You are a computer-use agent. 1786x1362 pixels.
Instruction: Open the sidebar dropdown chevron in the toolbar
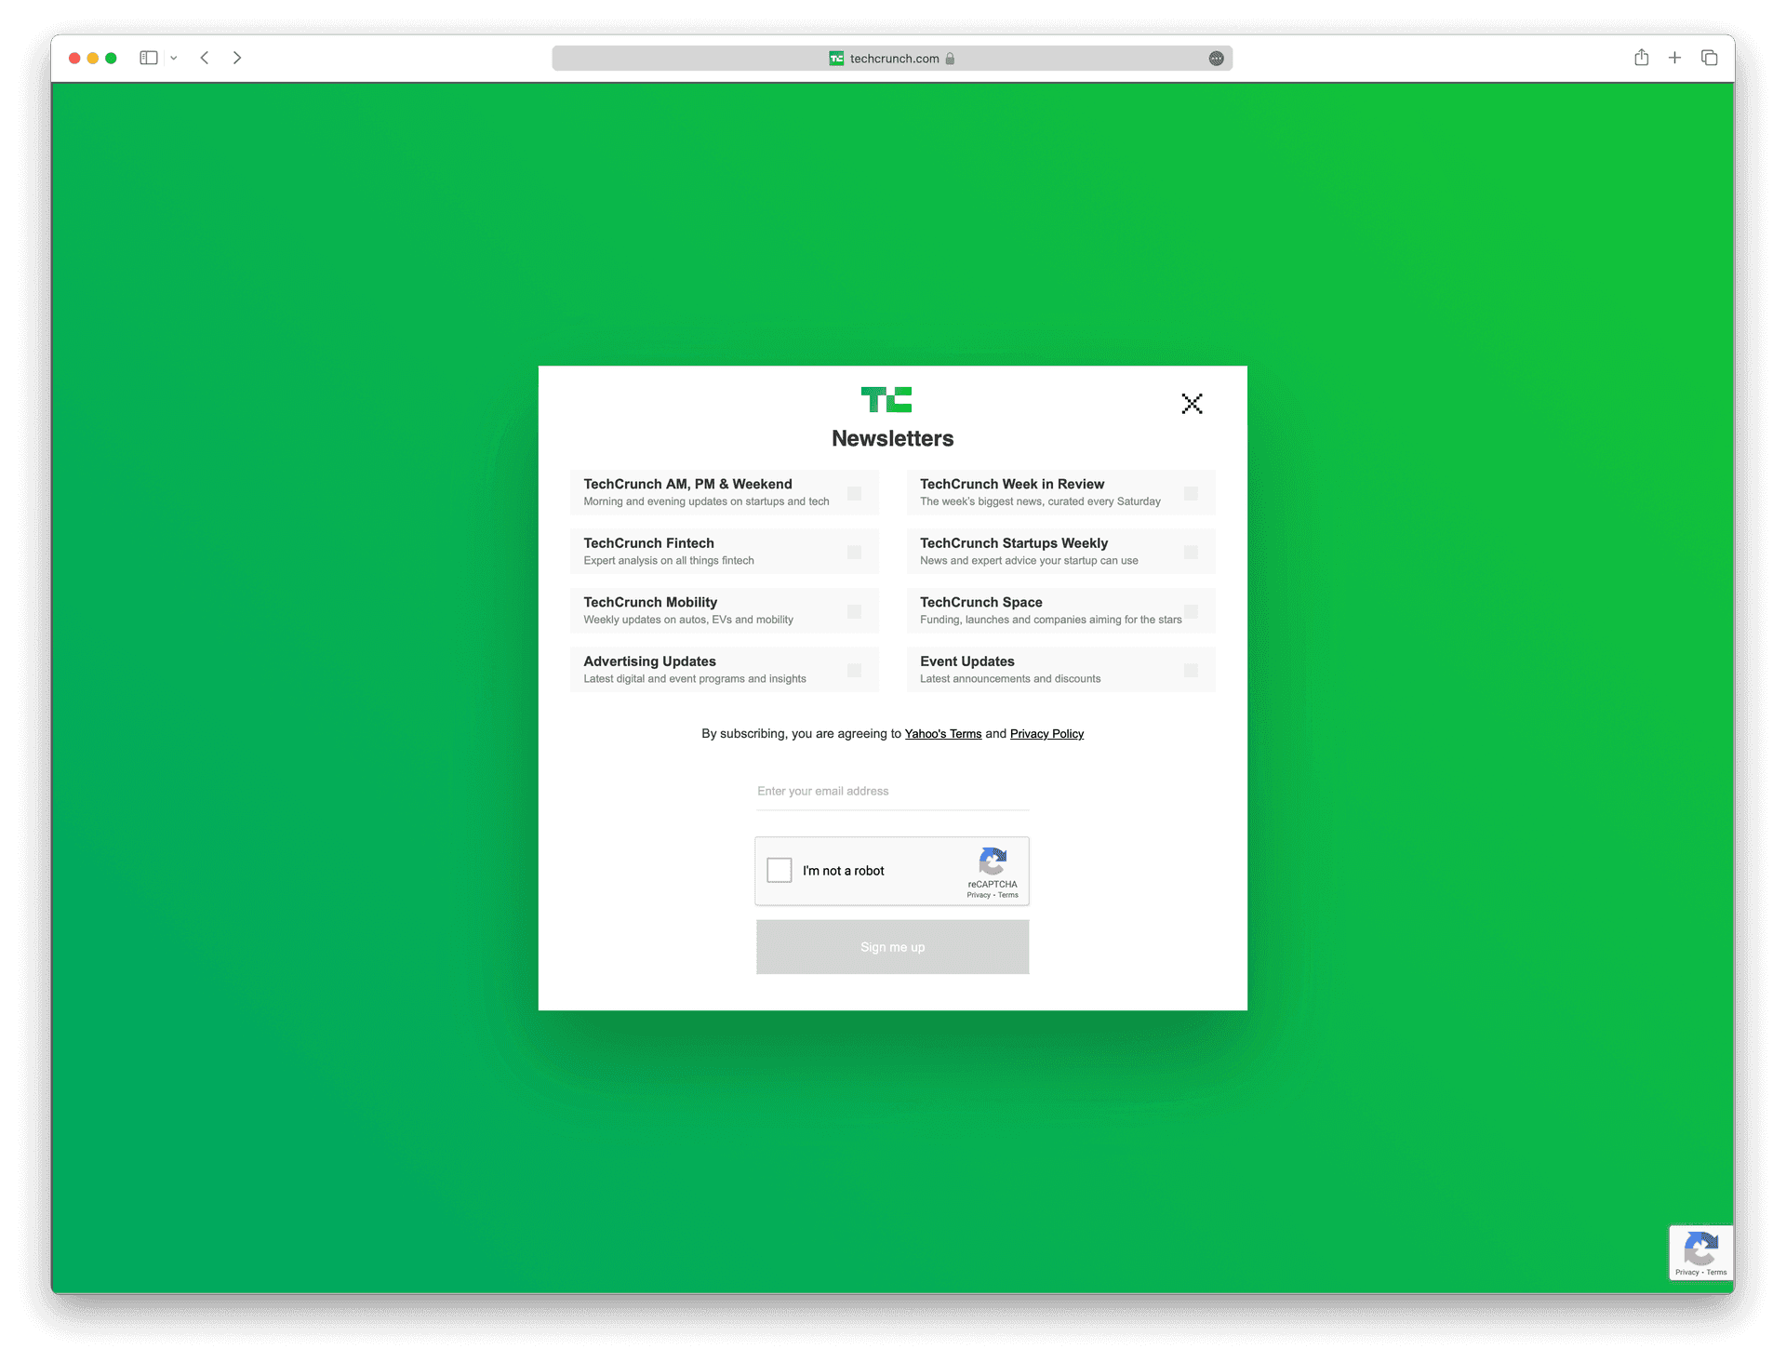[174, 58]
